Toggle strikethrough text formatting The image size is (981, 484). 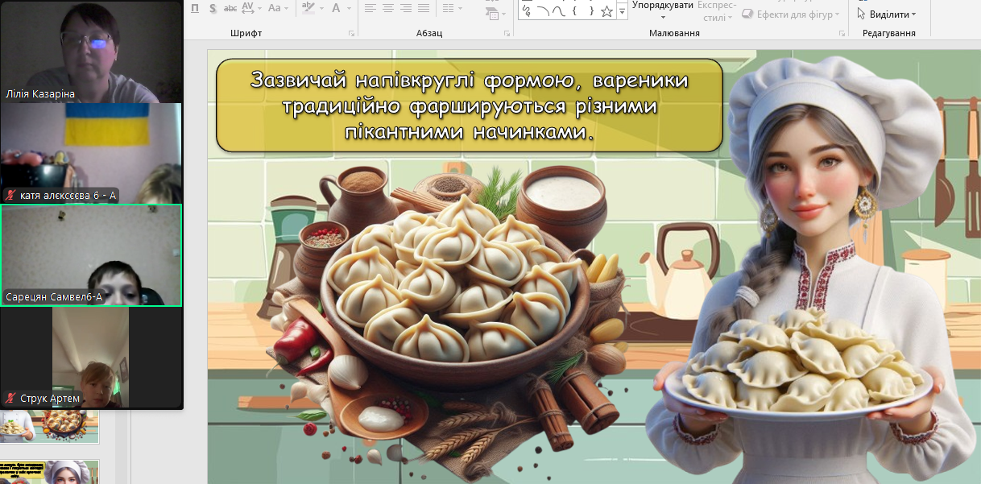pos(230,8)
